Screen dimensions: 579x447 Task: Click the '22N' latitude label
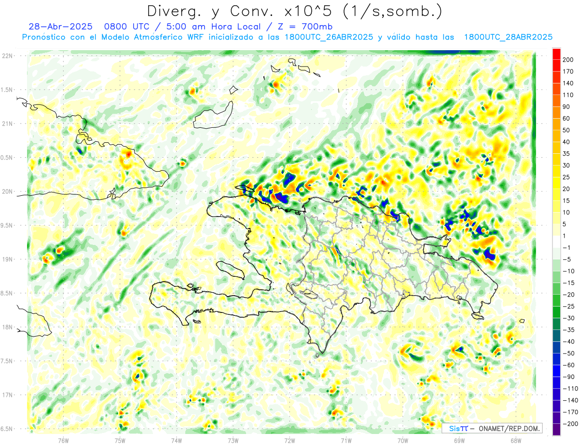pyautogui.click(x=7, y=56)
